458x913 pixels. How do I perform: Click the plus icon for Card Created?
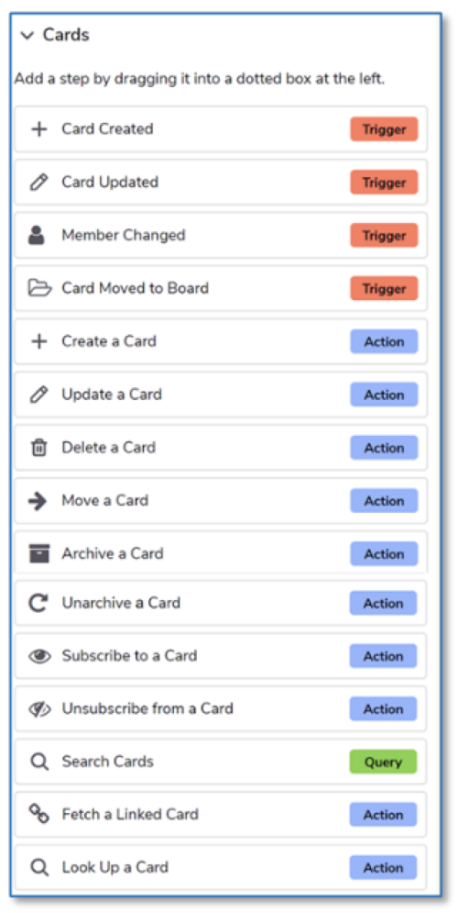39,129
